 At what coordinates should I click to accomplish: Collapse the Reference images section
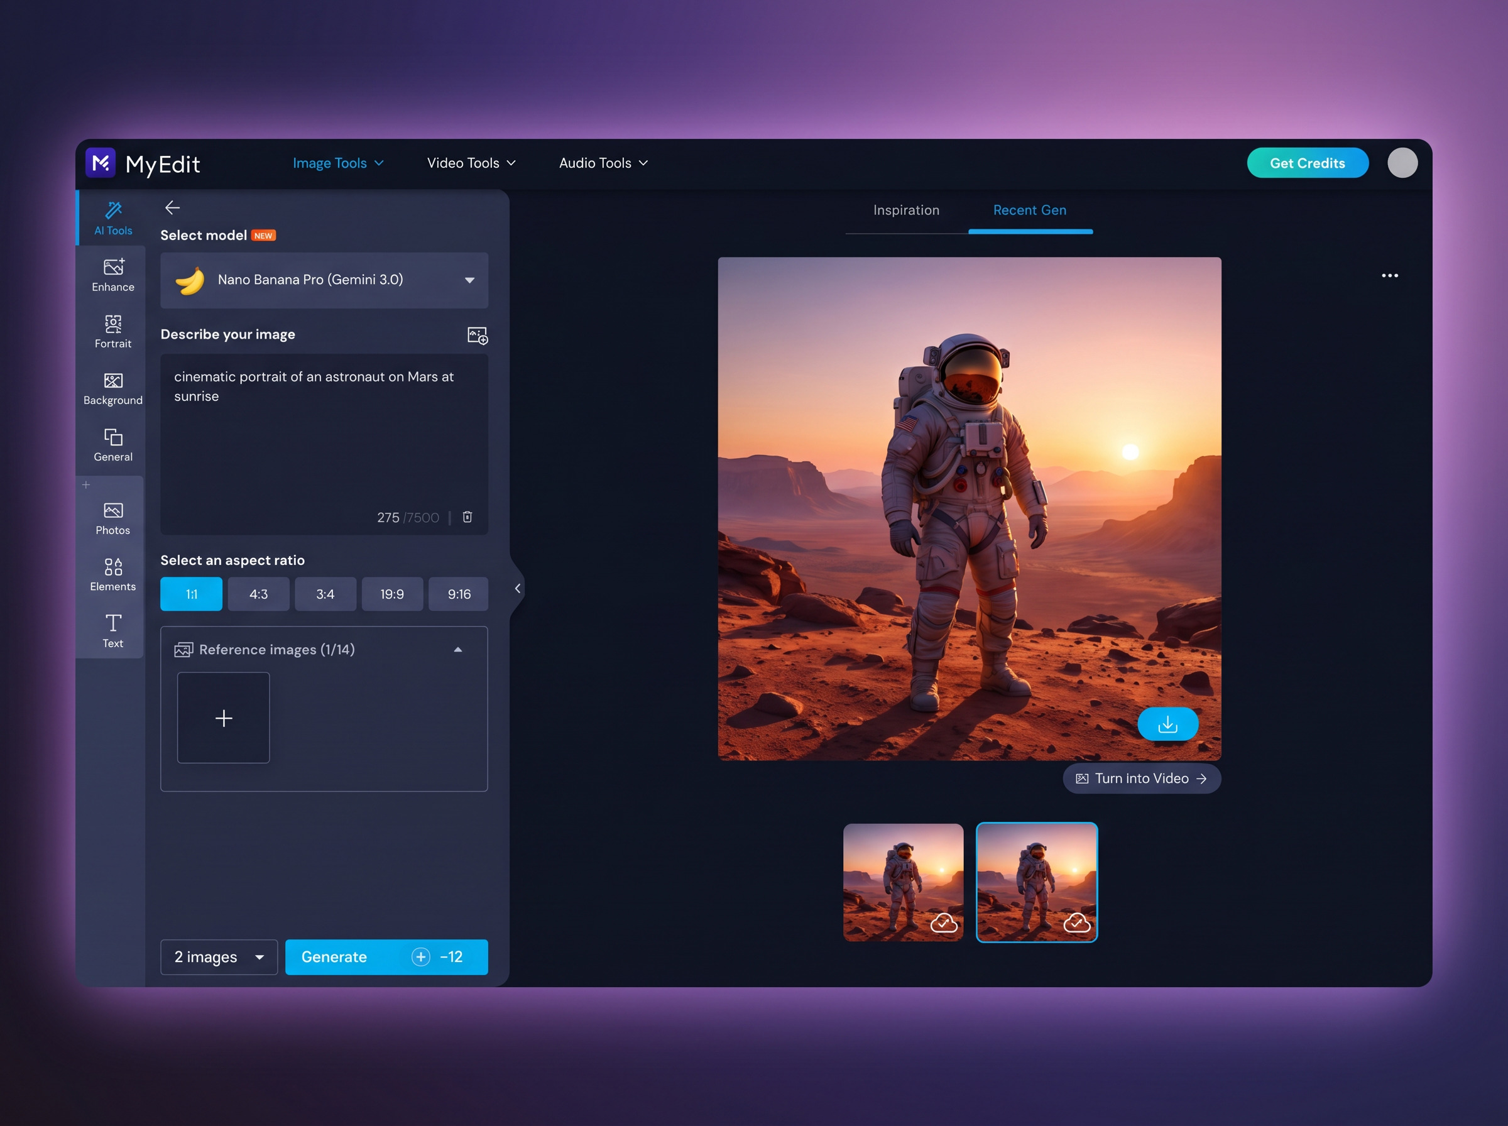pos(458,649)
